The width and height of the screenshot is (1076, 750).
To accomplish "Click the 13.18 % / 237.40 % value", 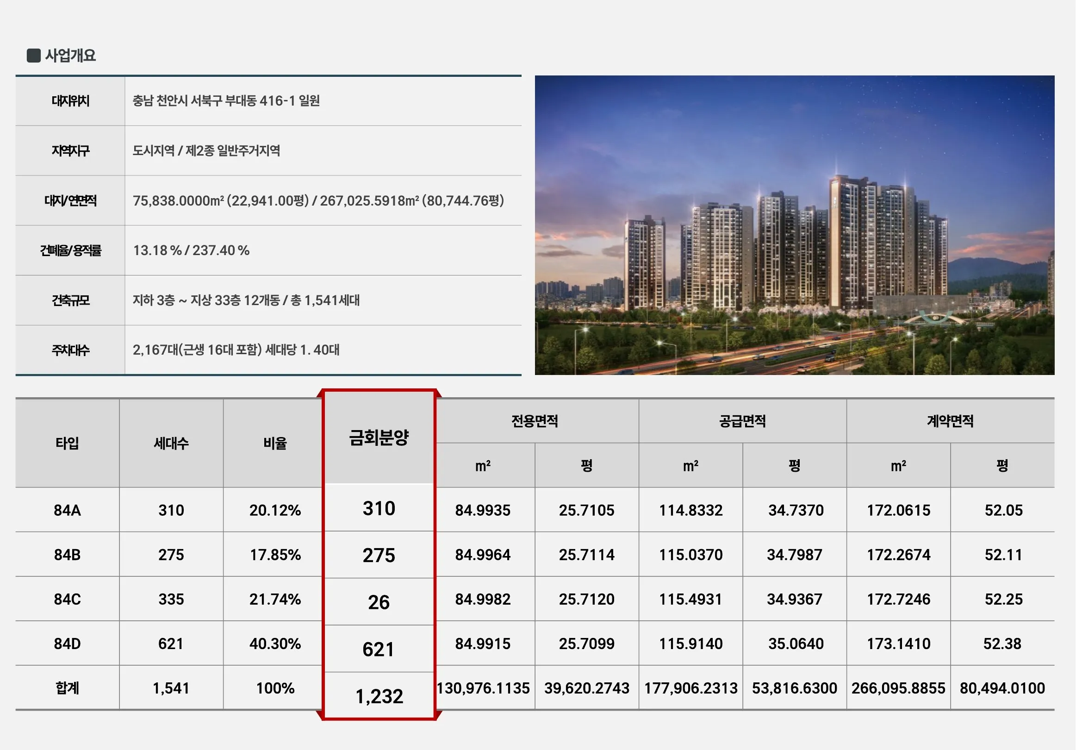I will (x=191, y=250).
